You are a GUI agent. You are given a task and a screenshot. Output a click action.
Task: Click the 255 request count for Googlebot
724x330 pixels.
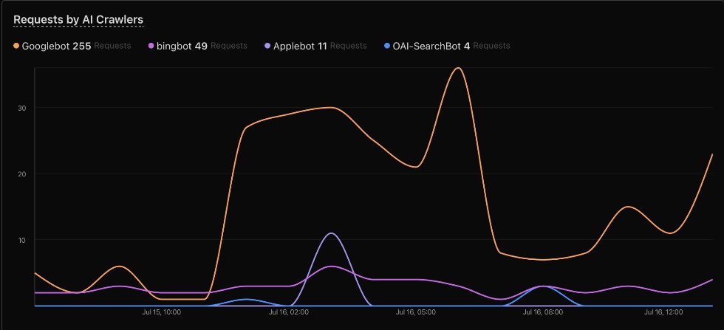[82, 46]
